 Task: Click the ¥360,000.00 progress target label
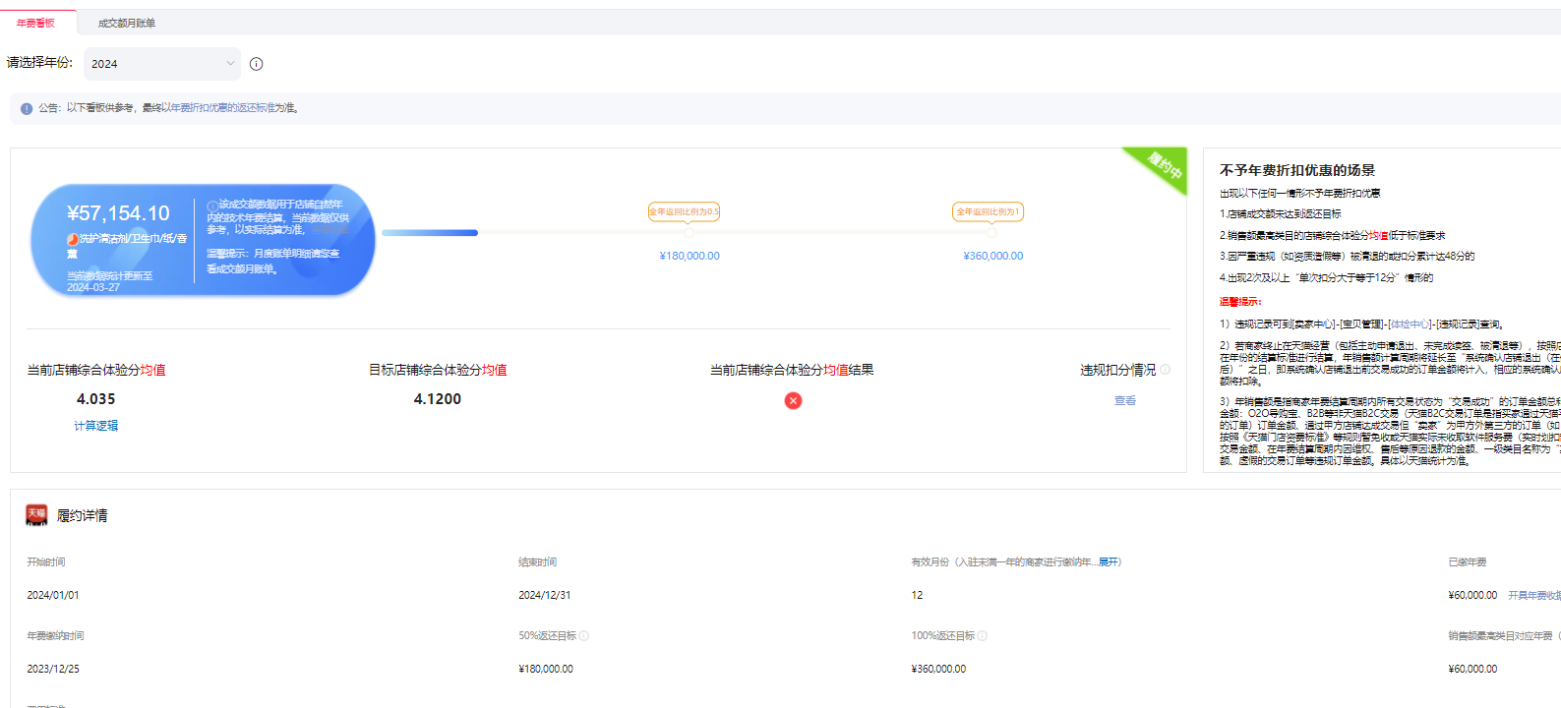click(x=993, y=256)
